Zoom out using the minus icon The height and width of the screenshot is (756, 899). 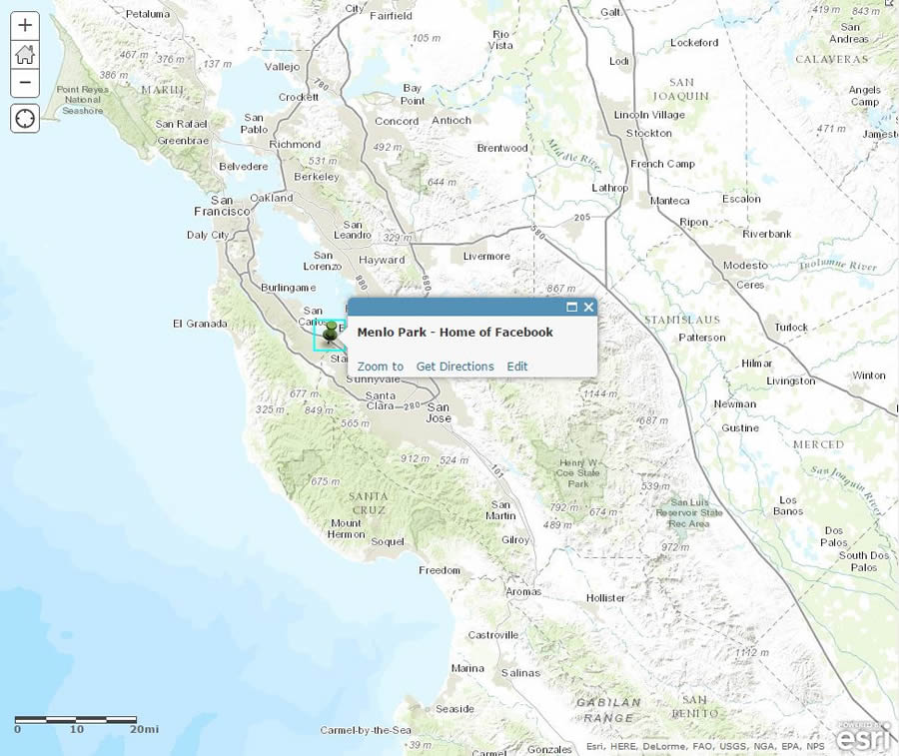point(24,83)
